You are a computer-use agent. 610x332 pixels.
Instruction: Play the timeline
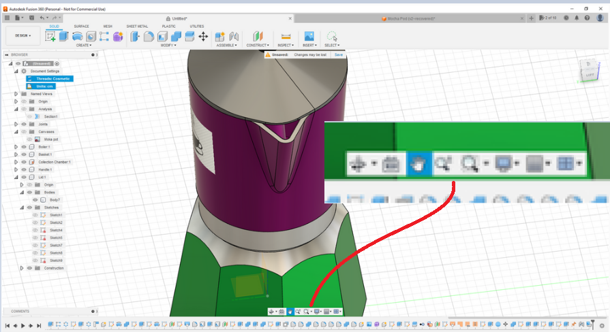click(23, 325)
